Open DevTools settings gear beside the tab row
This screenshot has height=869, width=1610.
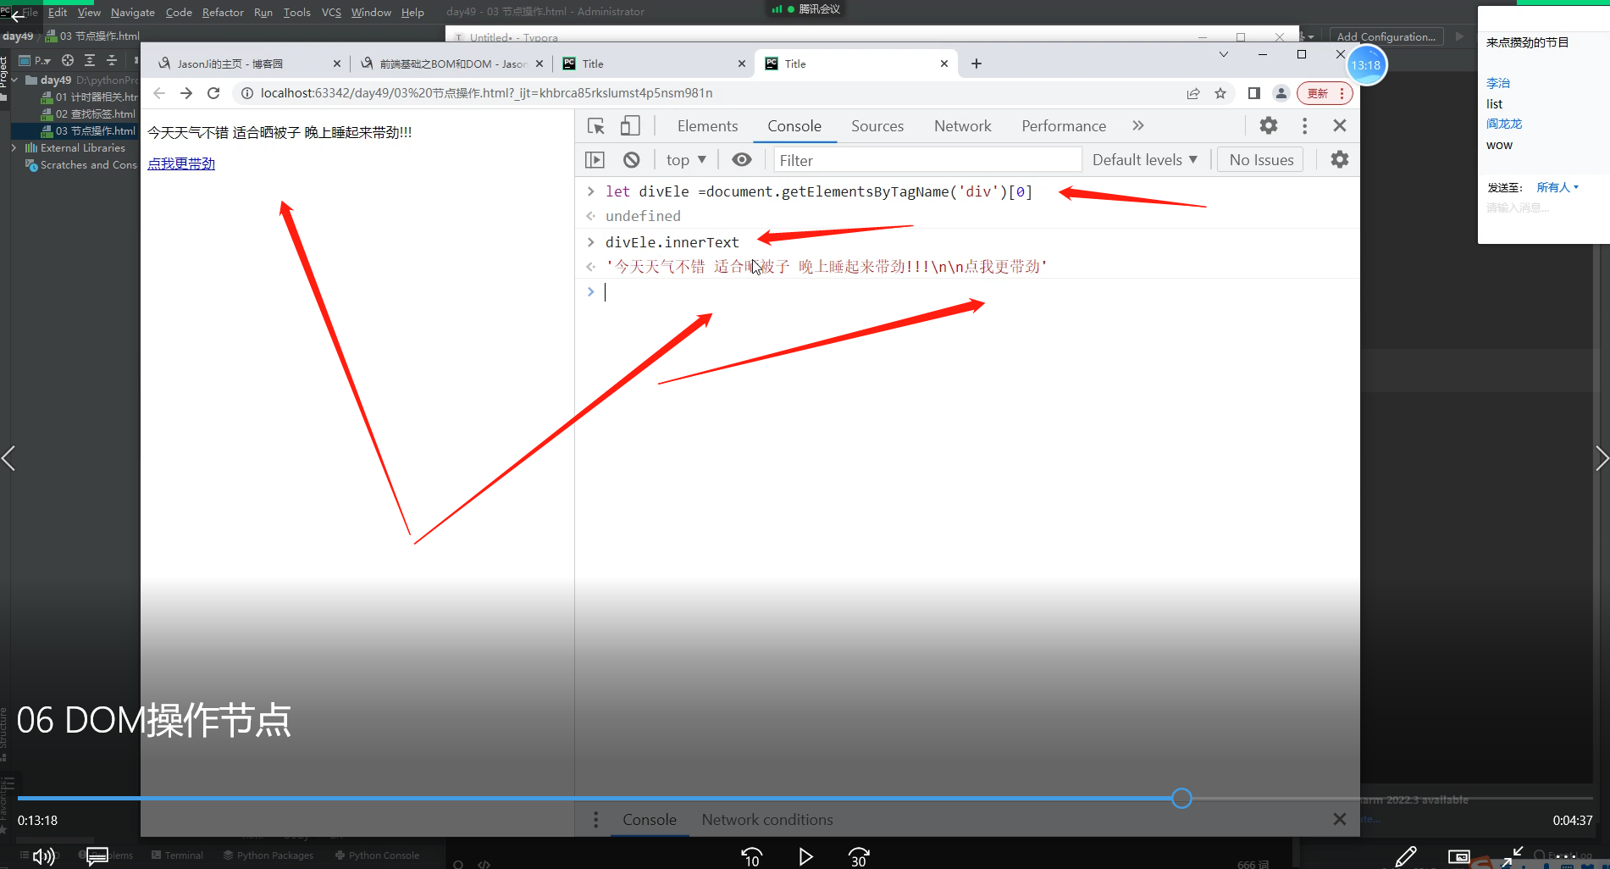1269,125
